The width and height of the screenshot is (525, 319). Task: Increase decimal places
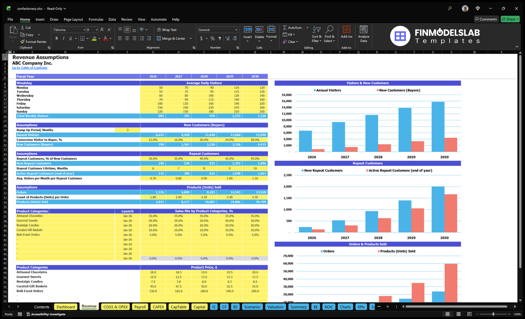(x=227, y=39)
